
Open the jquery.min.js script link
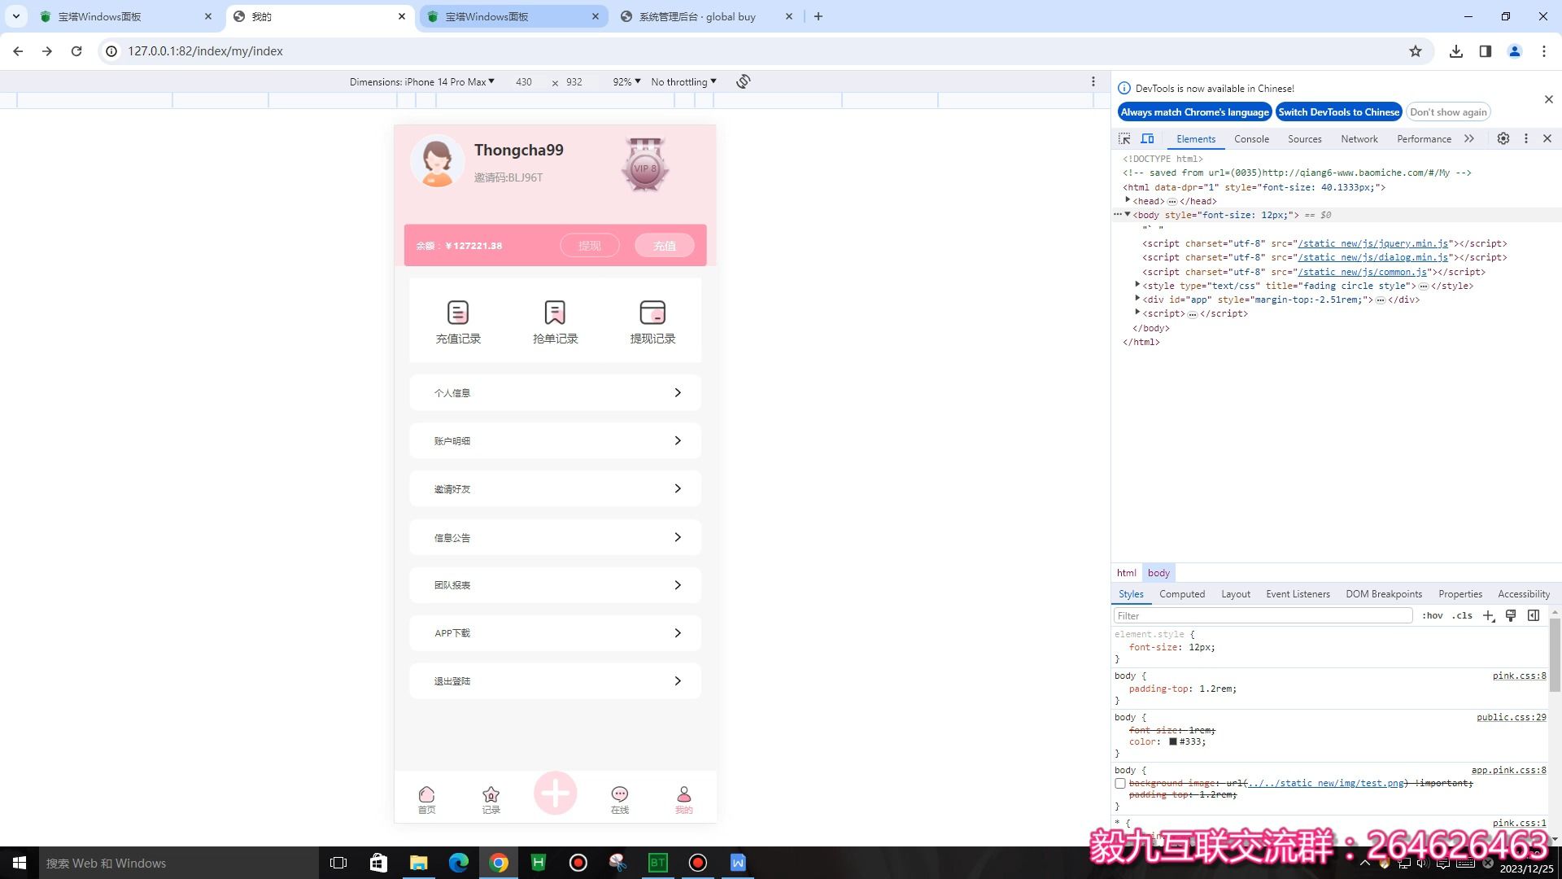(x=1373, y=243)
